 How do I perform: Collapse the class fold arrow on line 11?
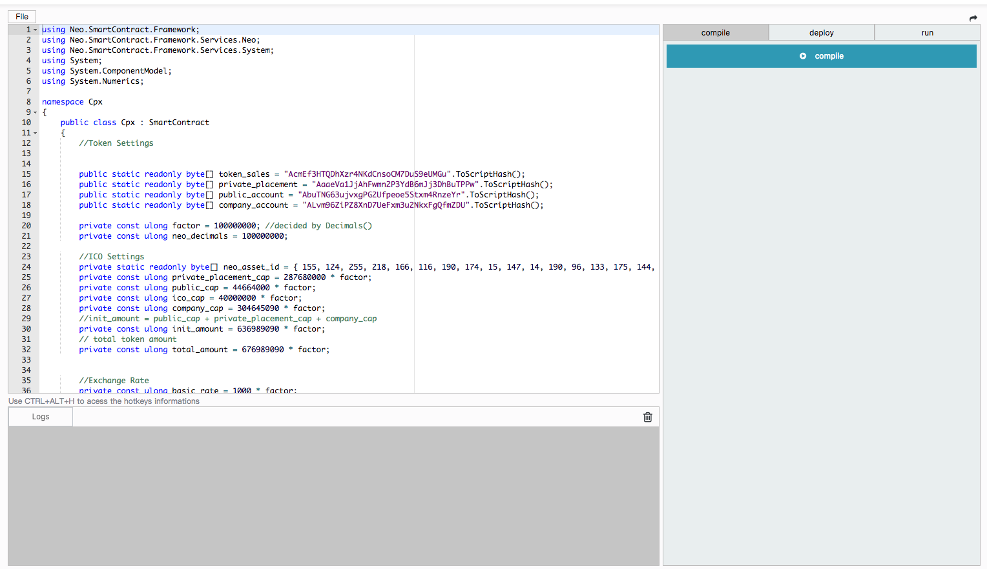pos(36,134)
